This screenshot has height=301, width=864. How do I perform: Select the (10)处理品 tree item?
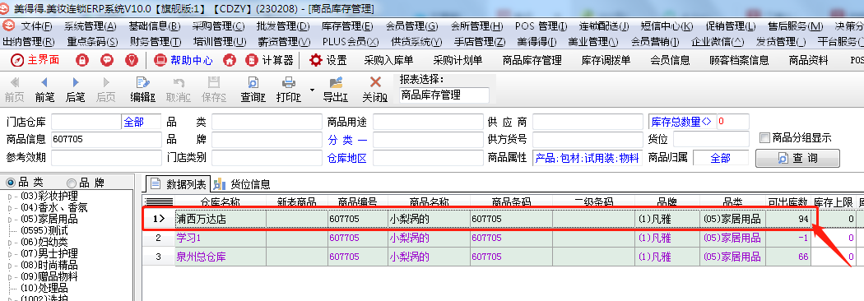44,288
